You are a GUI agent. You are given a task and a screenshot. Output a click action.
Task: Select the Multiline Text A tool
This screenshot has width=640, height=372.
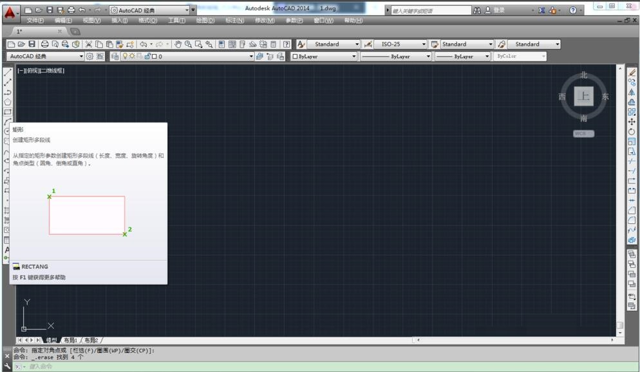(x=7, y=250)
